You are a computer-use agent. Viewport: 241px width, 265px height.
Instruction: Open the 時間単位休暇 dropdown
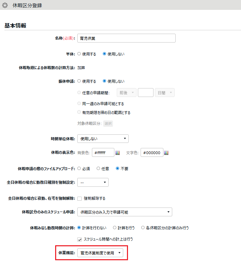103,138
